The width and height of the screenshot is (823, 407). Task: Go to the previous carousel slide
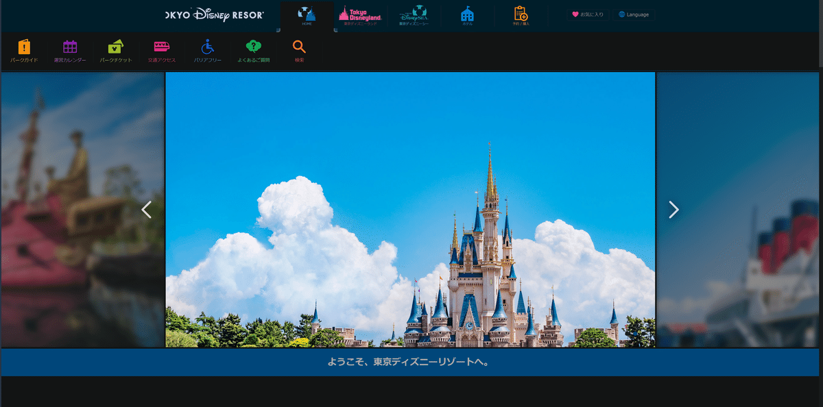click(x=146, y=210)
